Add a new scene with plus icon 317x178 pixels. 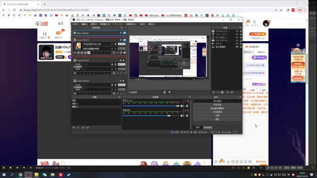74,127
